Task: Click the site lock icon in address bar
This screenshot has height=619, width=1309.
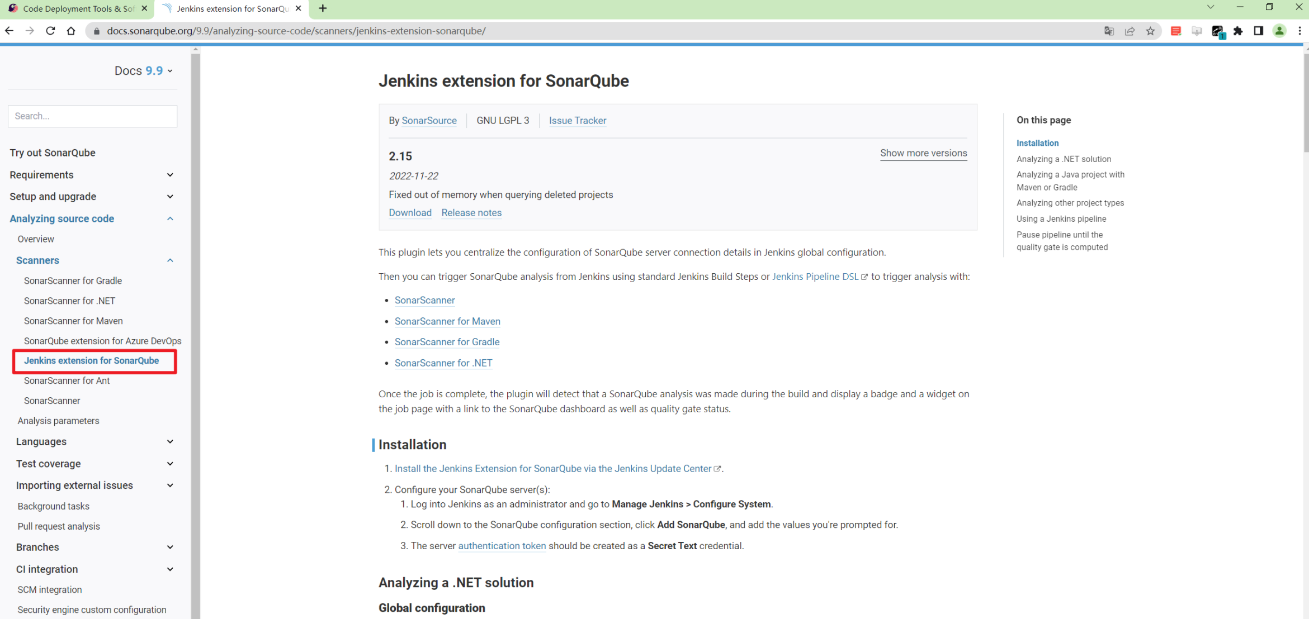Action: click(x=97, y=31)
